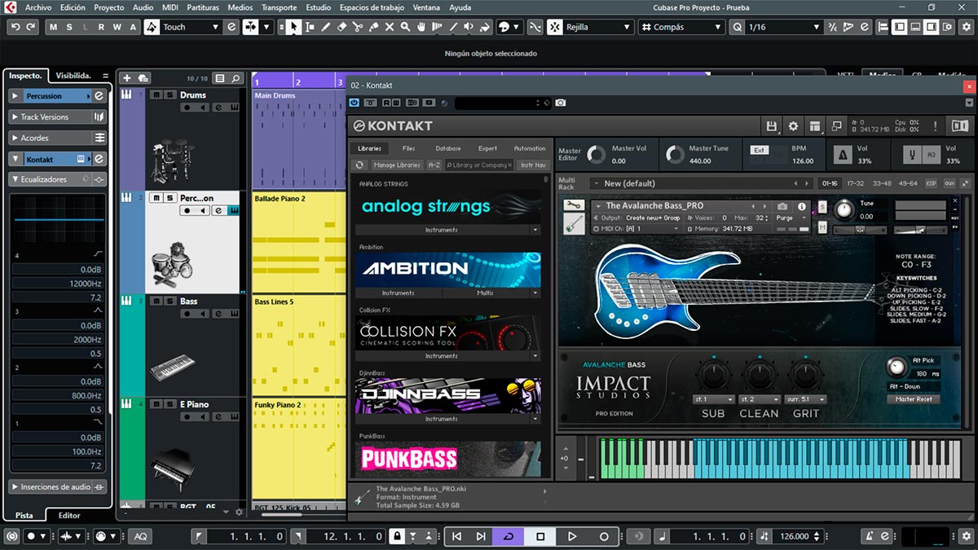Switch to Kontakt Automation tab
978x550 pixels.
click(x=530, y=148)
